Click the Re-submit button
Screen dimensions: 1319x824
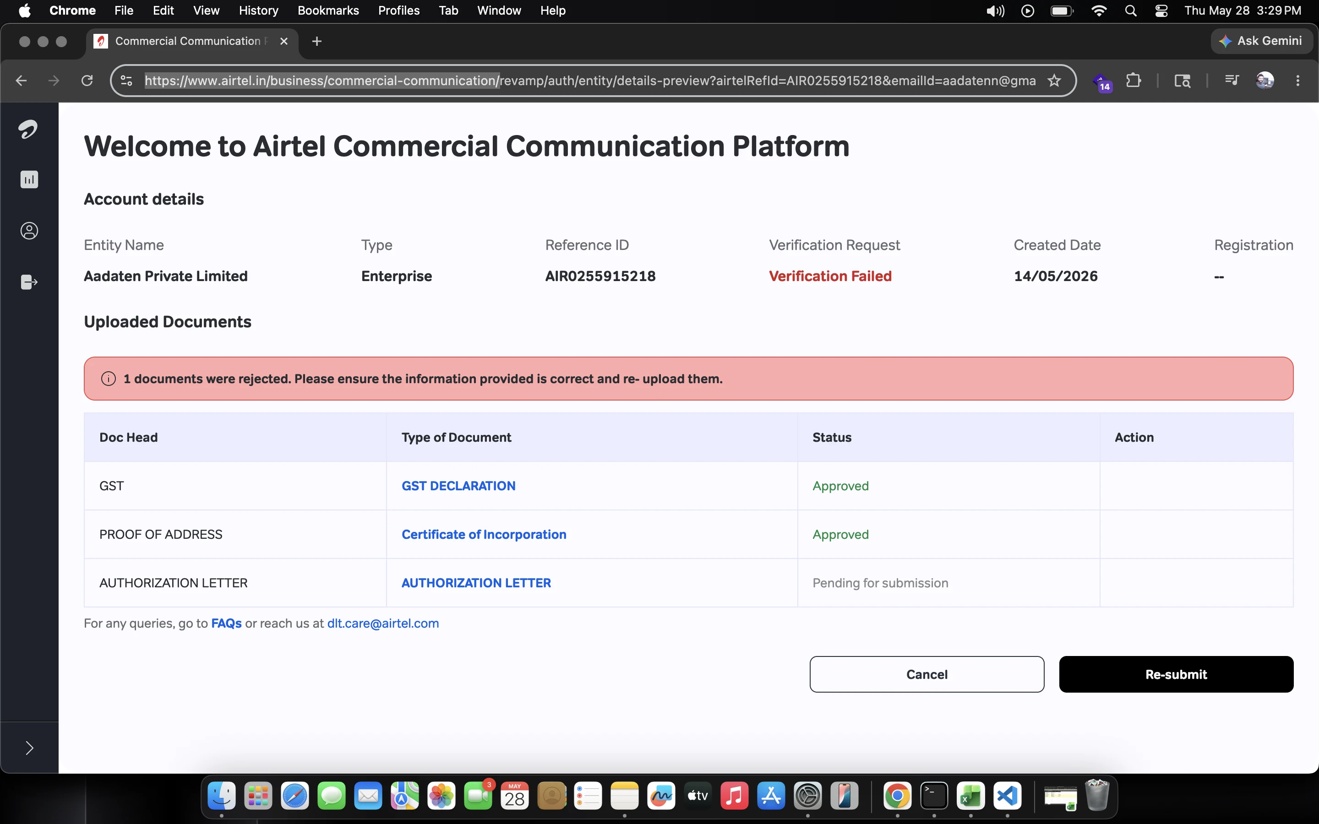tap(1176, 674)
